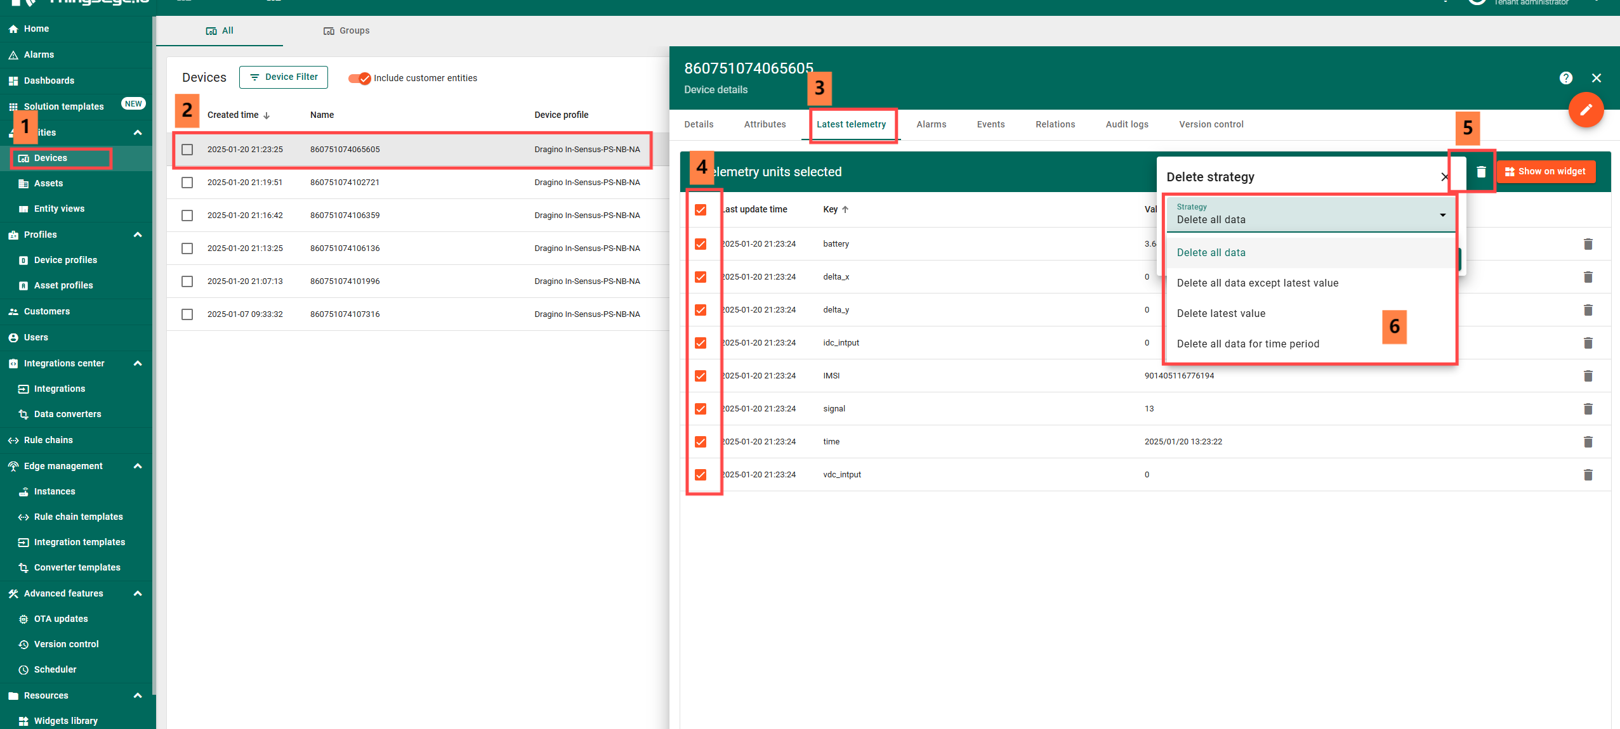Viewport: 1620px width, 729px height.
Task: Sort by the Key column header
Action: tap(830, 210)
